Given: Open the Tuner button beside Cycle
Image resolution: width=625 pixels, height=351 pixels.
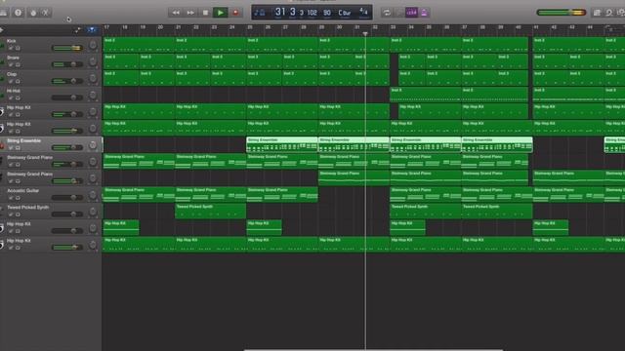Looking at the screenshot, I should 399,13.
